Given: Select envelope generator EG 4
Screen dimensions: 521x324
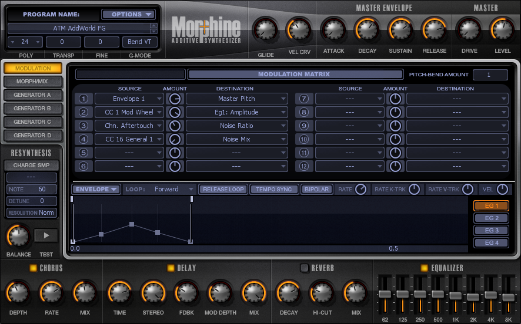Looking at the screenshot, I should 492,243.
